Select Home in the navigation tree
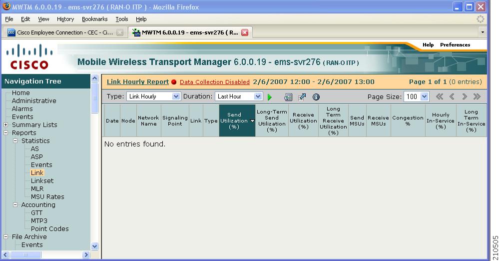499x261 pixels. 20,92
